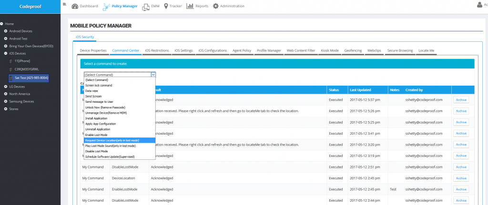The image size is (488, 205).
Task: Collapse the Home tree node
Action: [x=2, y=24]
